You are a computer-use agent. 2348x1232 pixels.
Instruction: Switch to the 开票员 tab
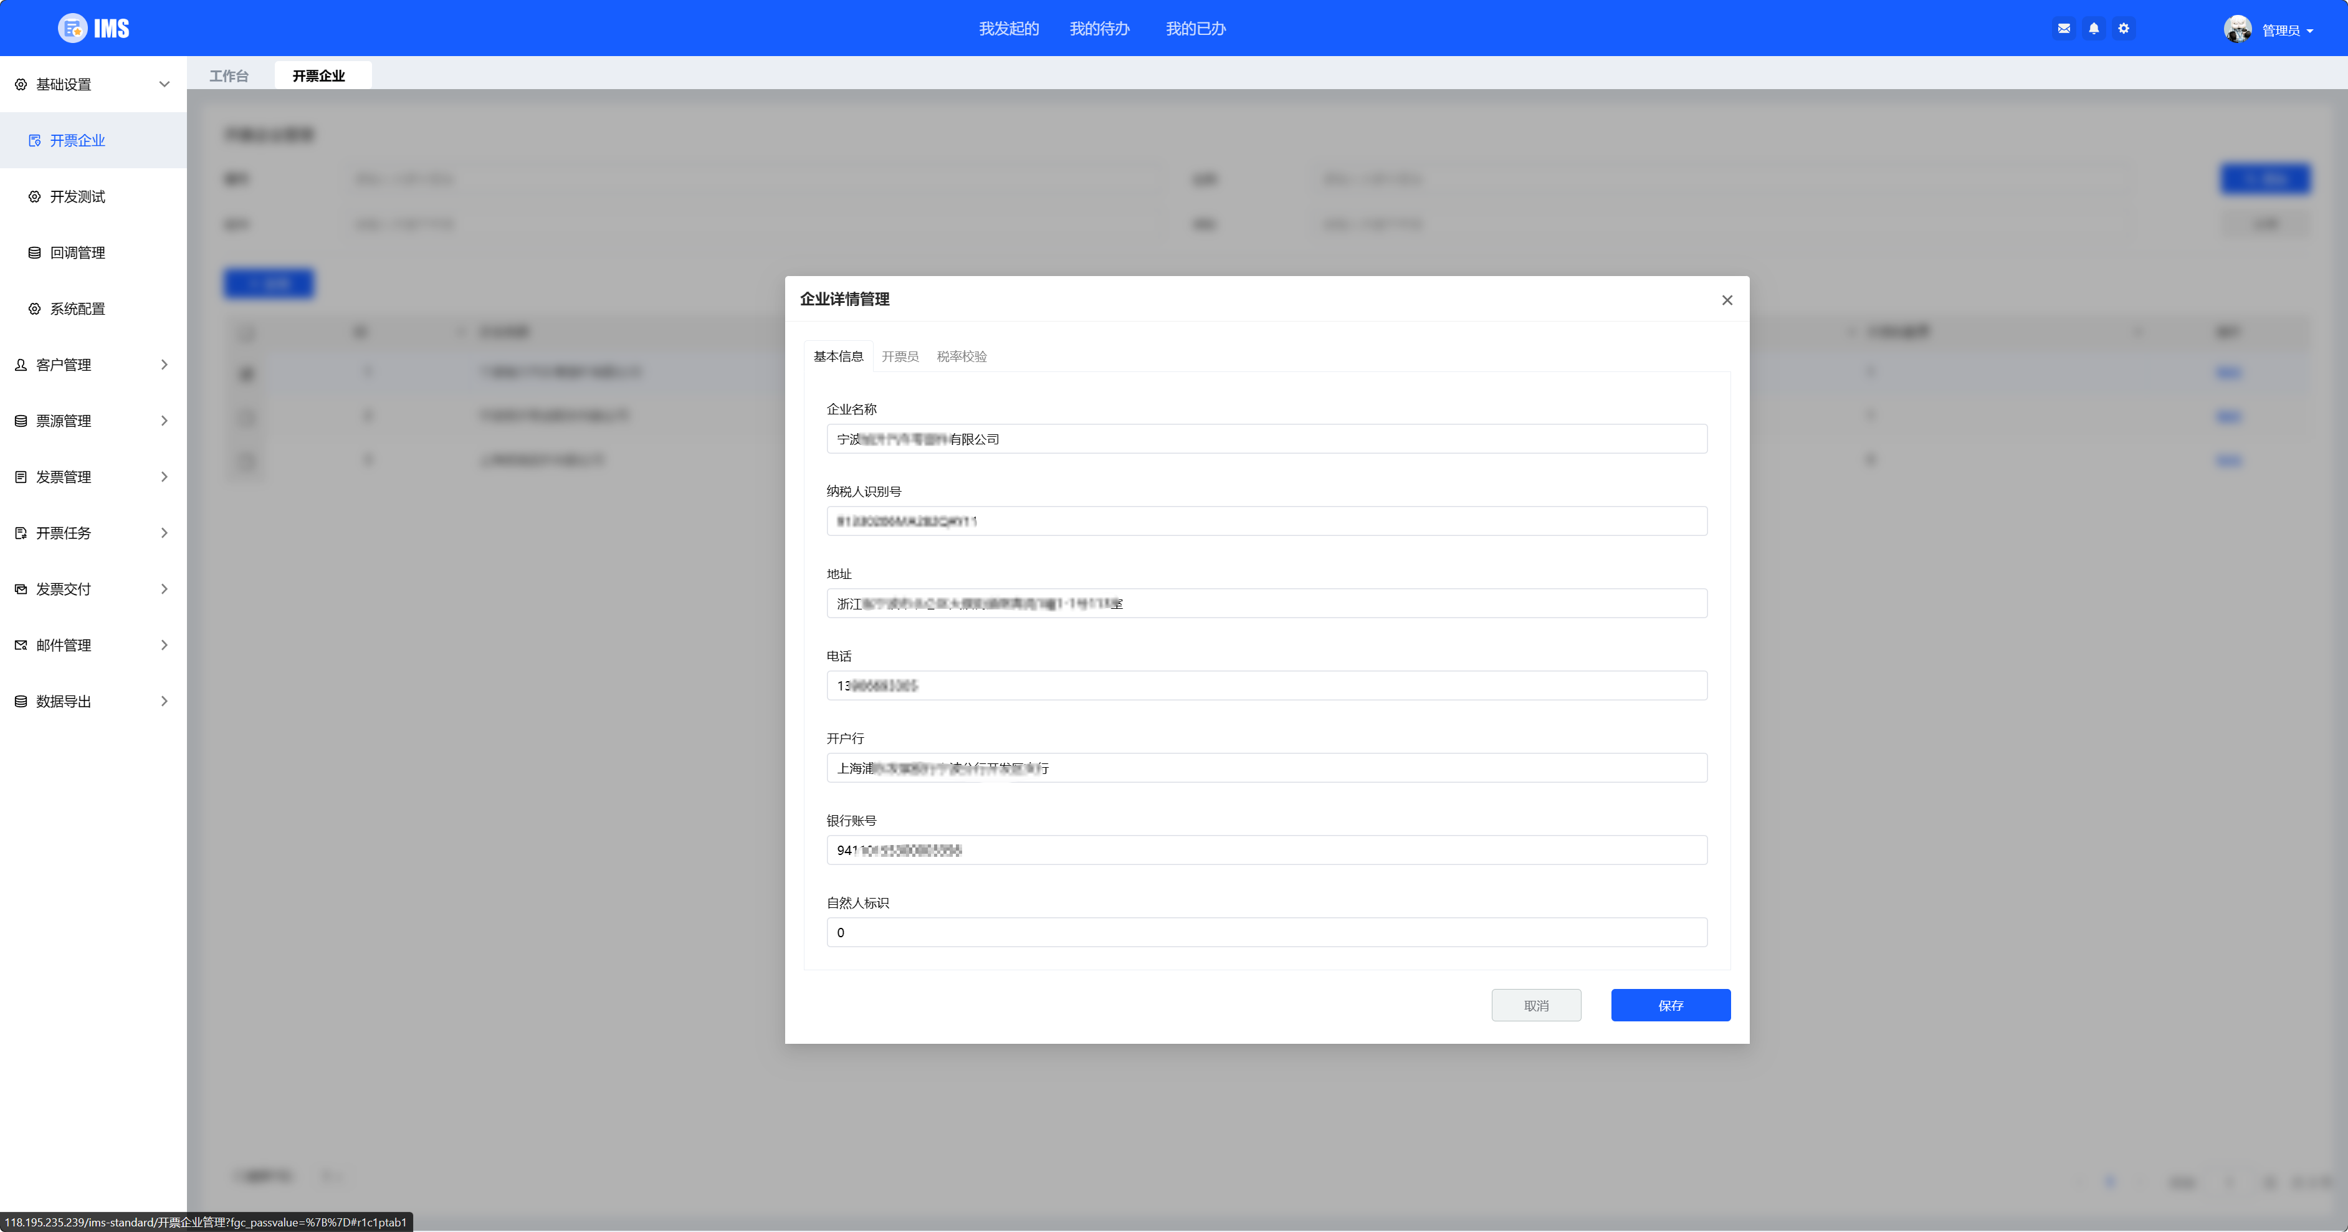click(x=900, y=356)
